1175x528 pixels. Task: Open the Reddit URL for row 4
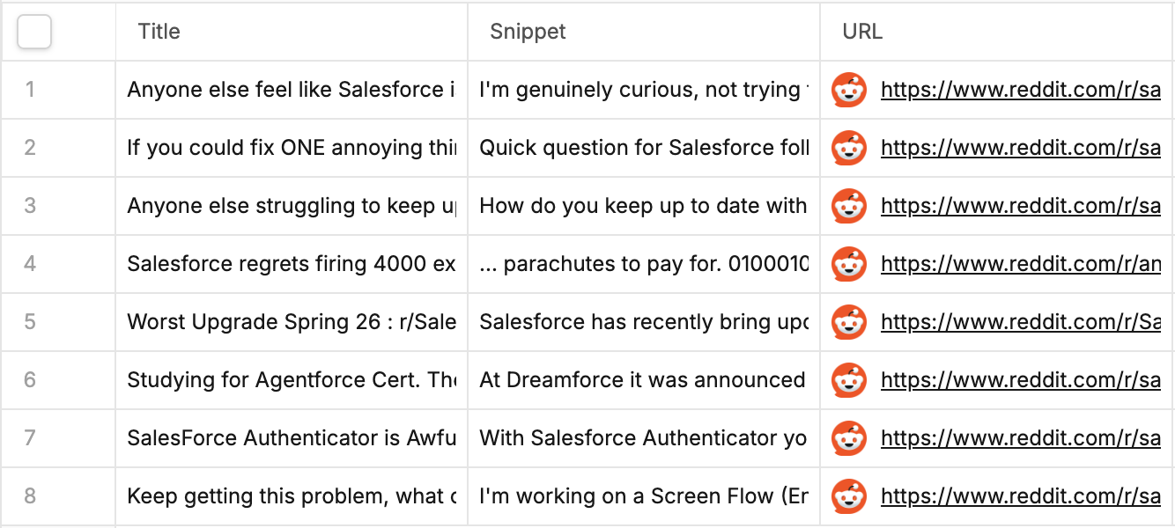pos(1020,264)
